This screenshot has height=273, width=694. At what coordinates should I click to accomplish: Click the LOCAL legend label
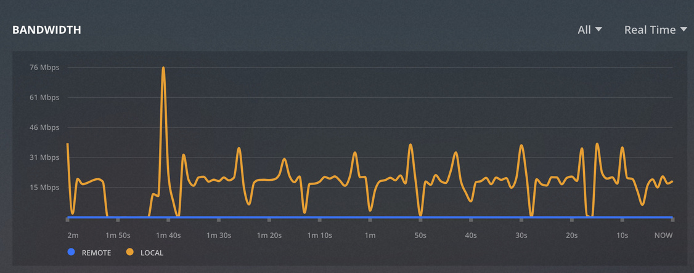coord(152,253)
